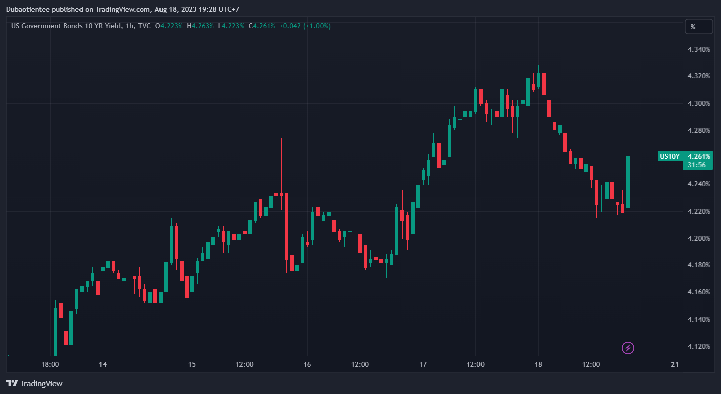Click the TradingView logo icon
This screenshot has width=721, height=394.
coord(12,383)
